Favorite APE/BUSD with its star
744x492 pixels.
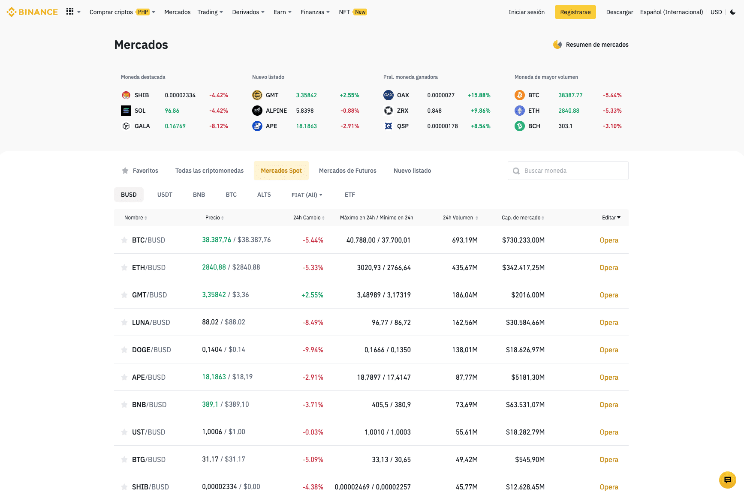[124, 377]
